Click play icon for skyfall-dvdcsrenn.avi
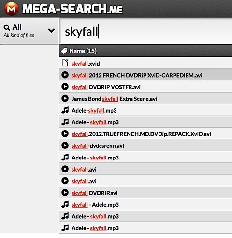Screen dimensions: 232x238 65,145
